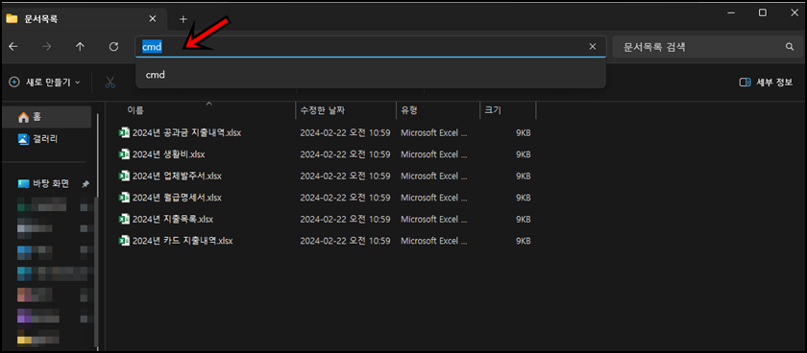Minimize the File Explorer window
807x353 pixels.
(x=731, y=12)
